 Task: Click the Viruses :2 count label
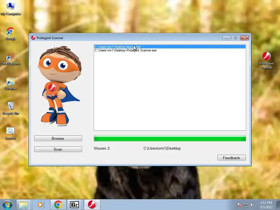pyautogui.click(x=102, y=148)
